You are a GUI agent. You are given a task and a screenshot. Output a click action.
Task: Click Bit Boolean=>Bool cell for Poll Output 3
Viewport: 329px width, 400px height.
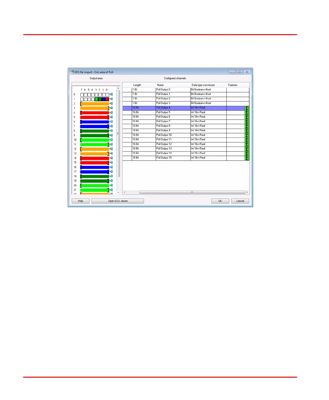coord(208,103)
